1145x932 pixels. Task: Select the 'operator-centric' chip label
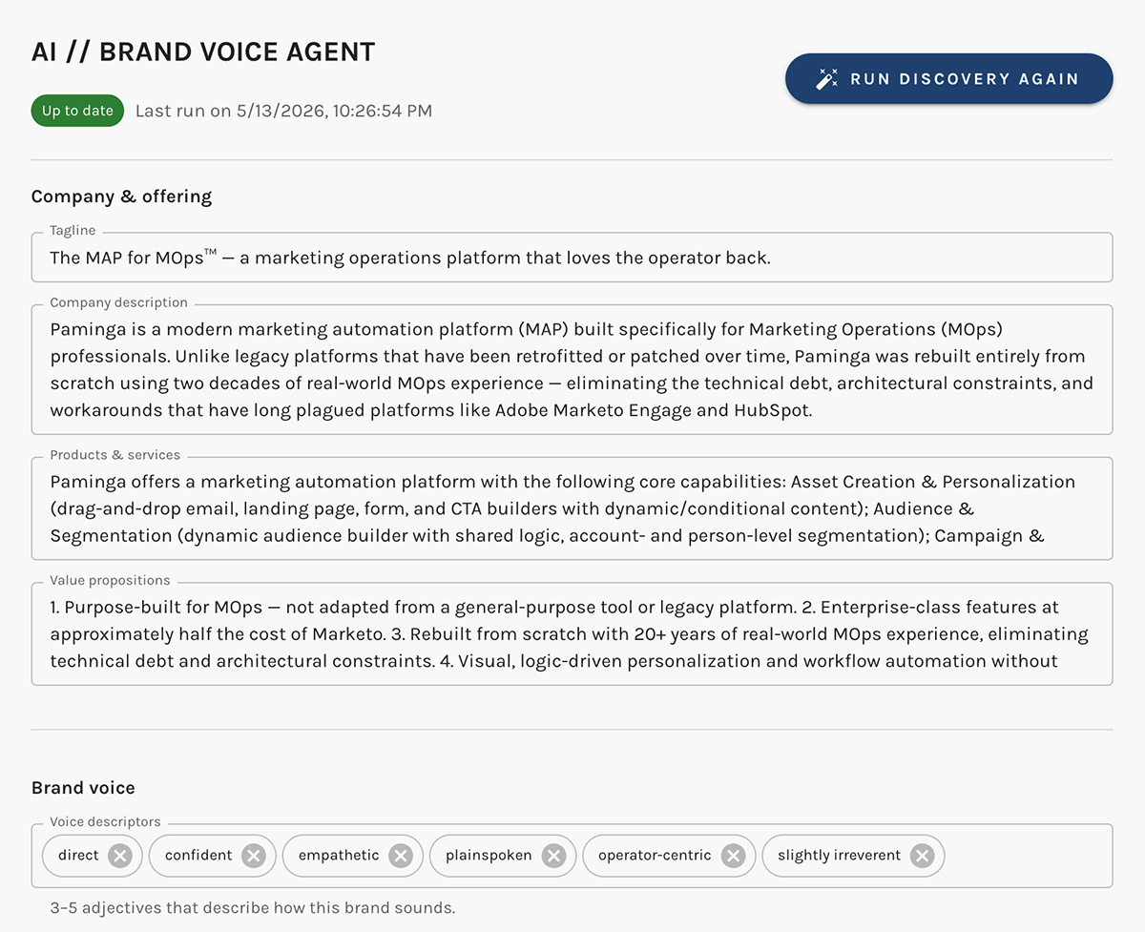click(655, 856)
